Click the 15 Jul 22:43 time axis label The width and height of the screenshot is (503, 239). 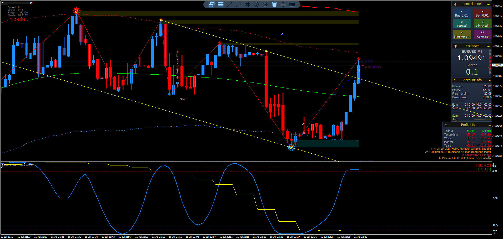click(x=361, y=237)
